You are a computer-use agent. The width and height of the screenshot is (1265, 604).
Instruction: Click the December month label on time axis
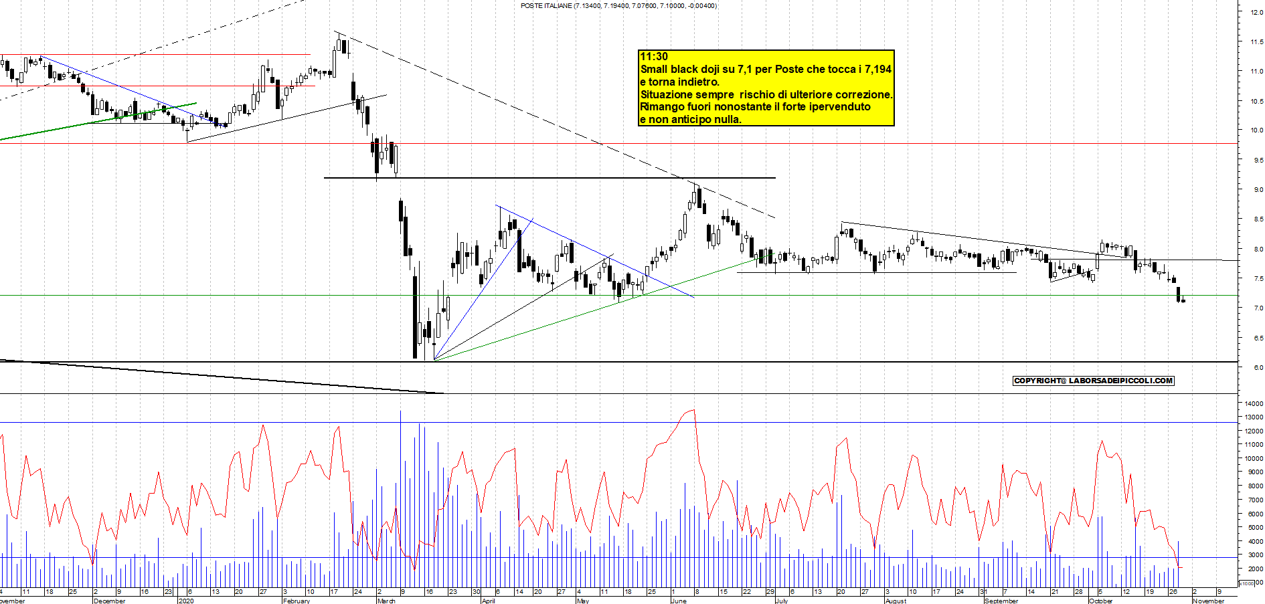[x=109, y=601]
